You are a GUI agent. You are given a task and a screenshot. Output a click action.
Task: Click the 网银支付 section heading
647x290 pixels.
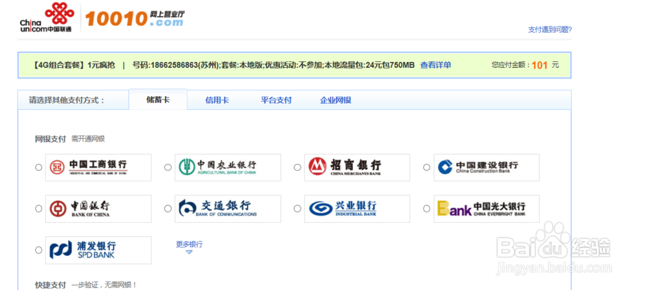click(x=50, y=139)
